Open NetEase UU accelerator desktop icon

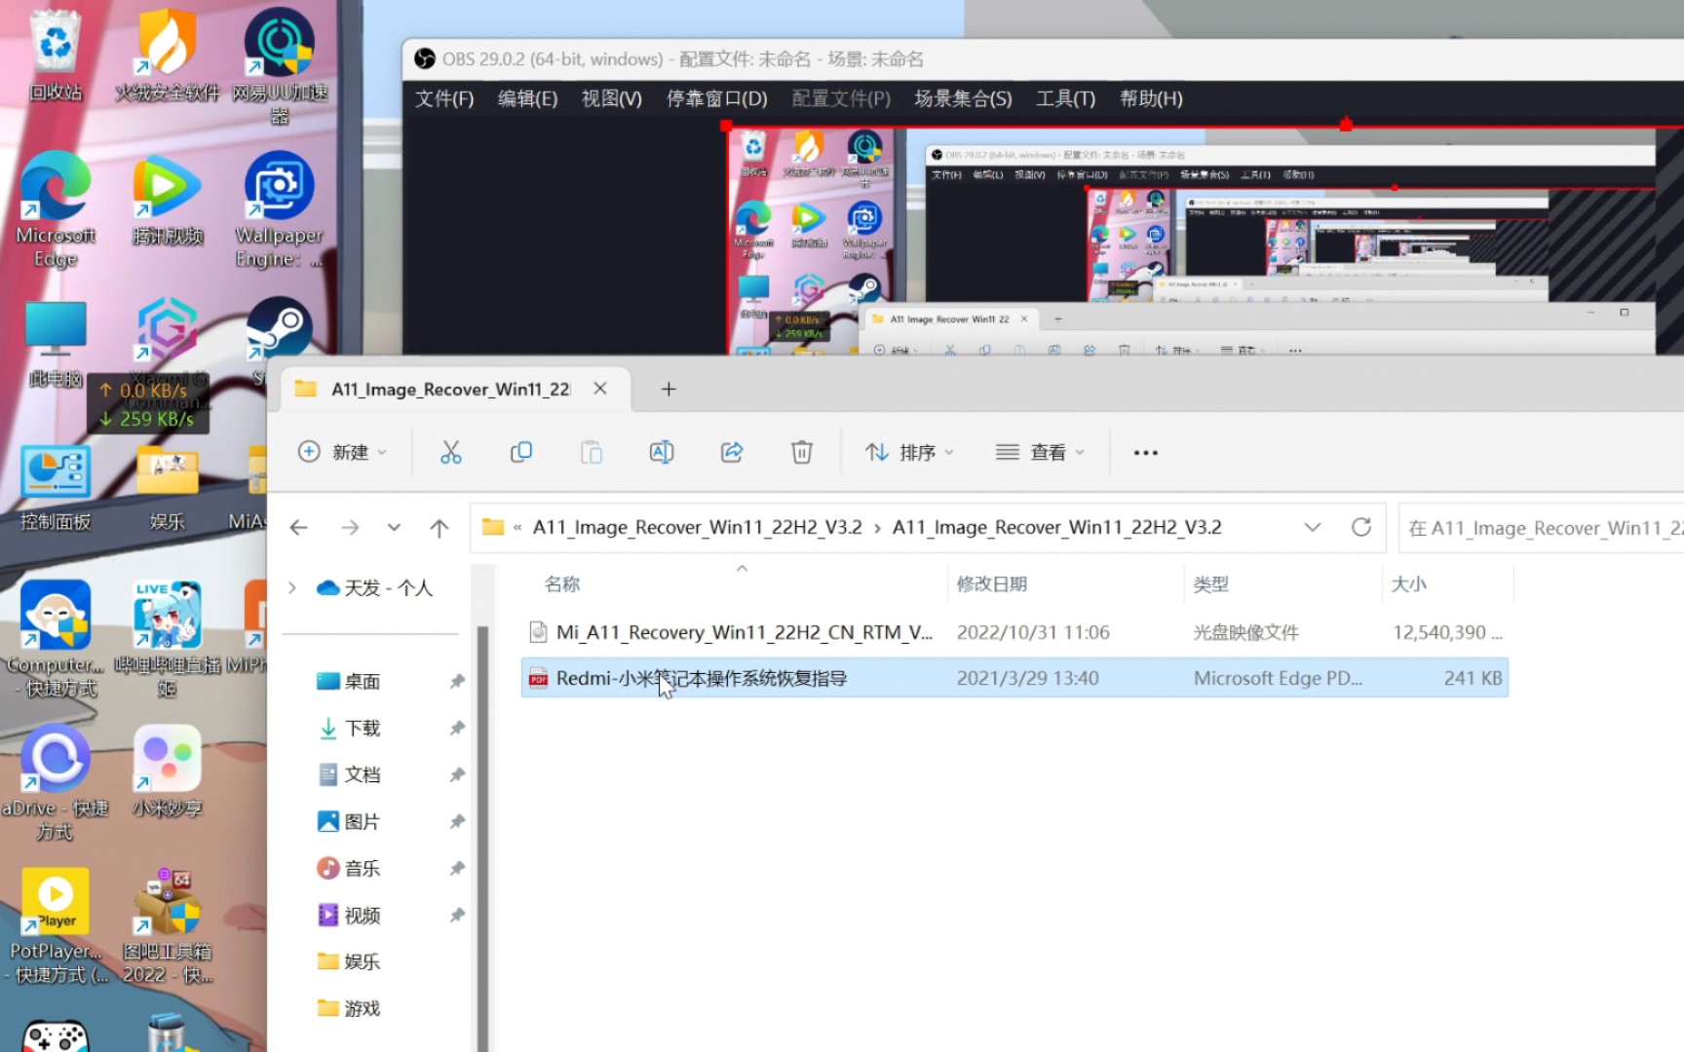click(280, 66)
